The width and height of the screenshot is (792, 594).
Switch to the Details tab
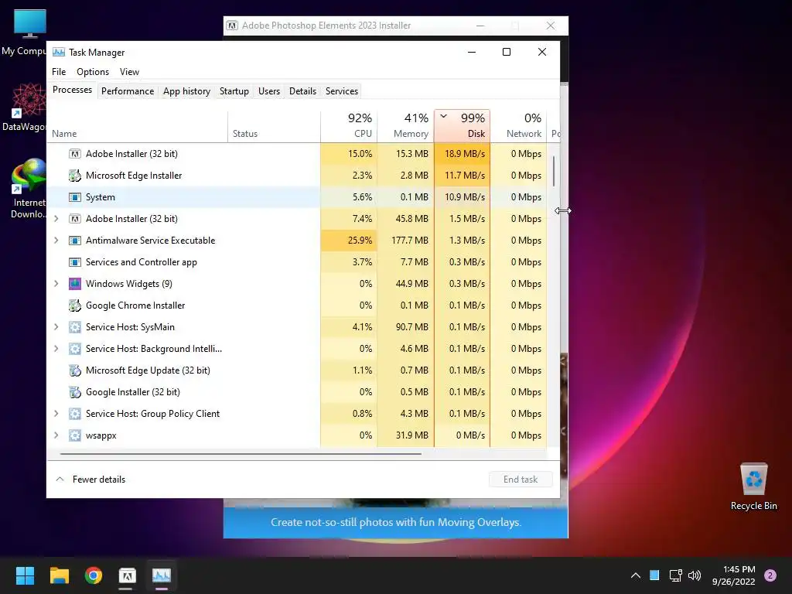(x=302, y=91)
